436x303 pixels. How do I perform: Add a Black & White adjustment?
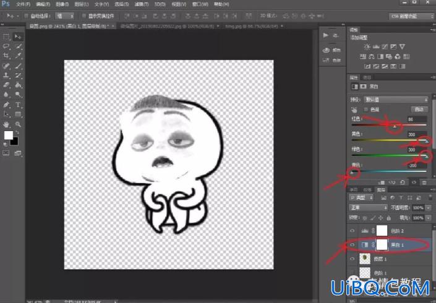[x=380, y=57]
